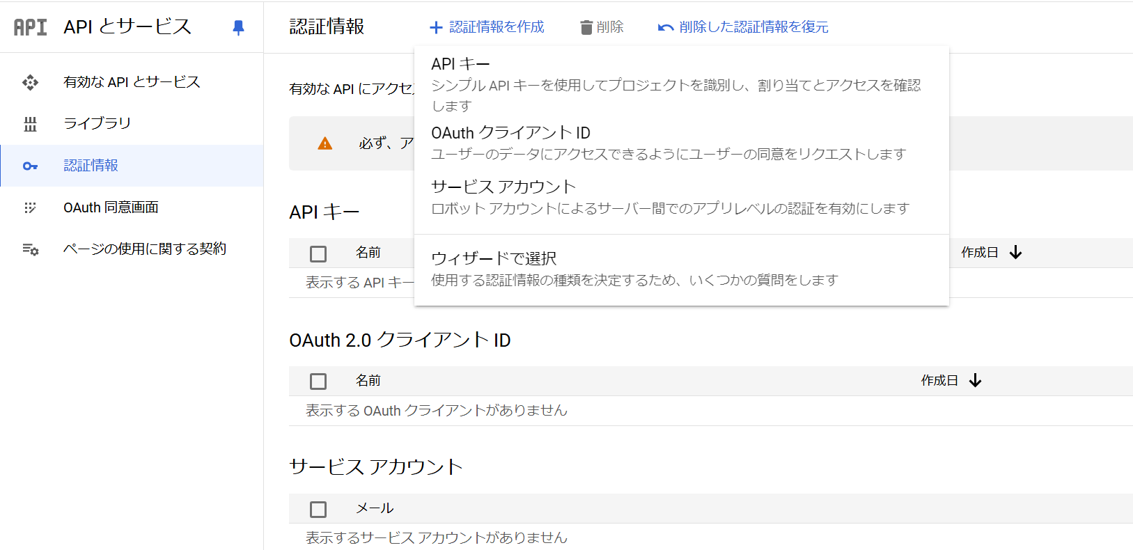
Task: Click the key icon beside 認証情報
Action: pyautogui.click(x=30, y=166)
